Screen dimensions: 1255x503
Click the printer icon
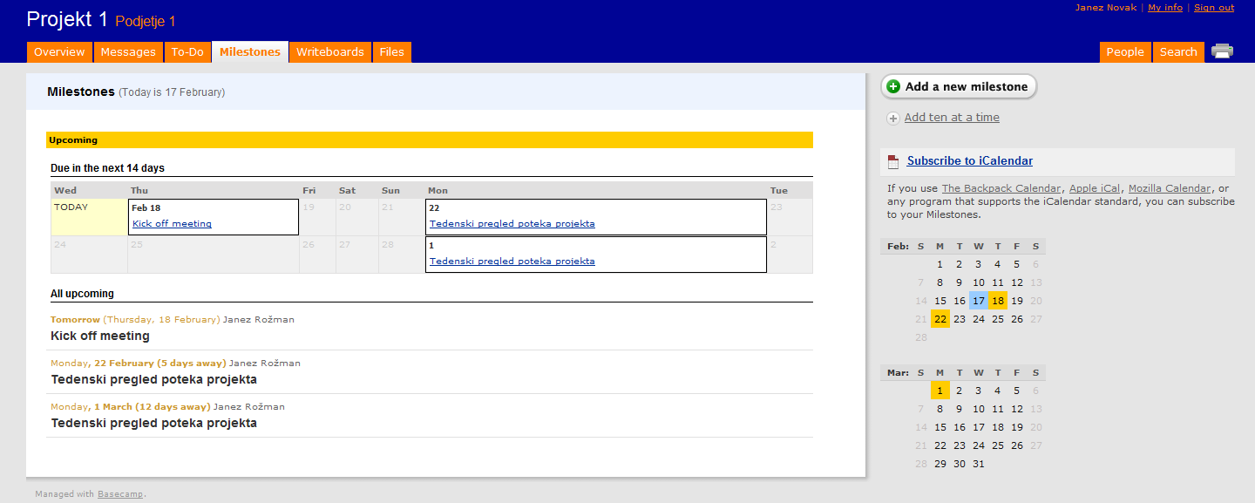tap(1222, 51)
